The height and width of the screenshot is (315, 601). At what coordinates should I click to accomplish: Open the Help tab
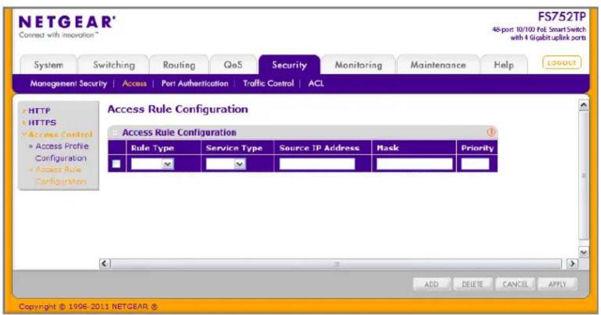(x=503, y=65)
